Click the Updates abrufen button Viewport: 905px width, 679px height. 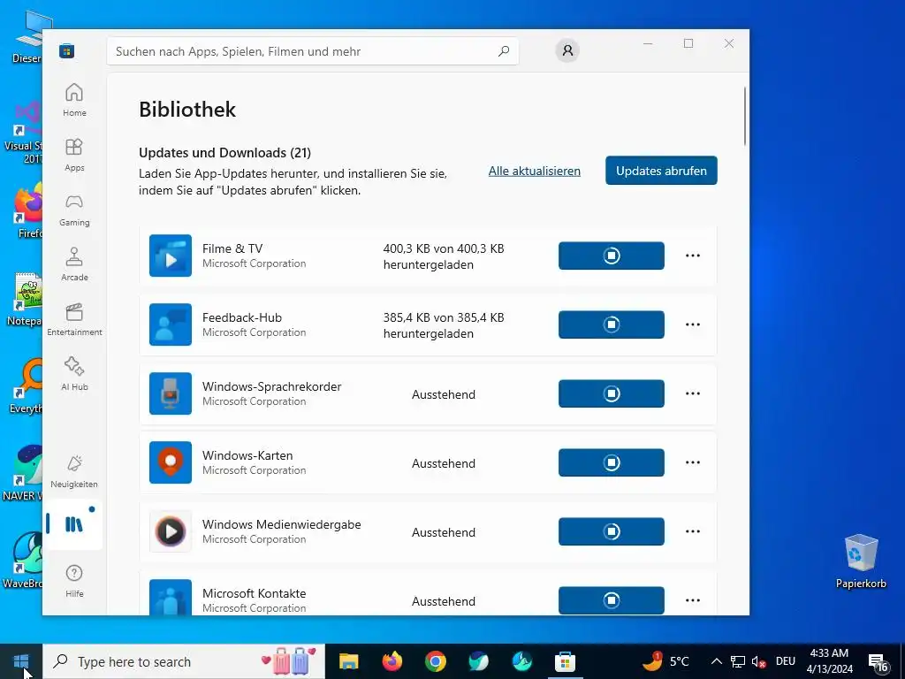pos(661,171)
